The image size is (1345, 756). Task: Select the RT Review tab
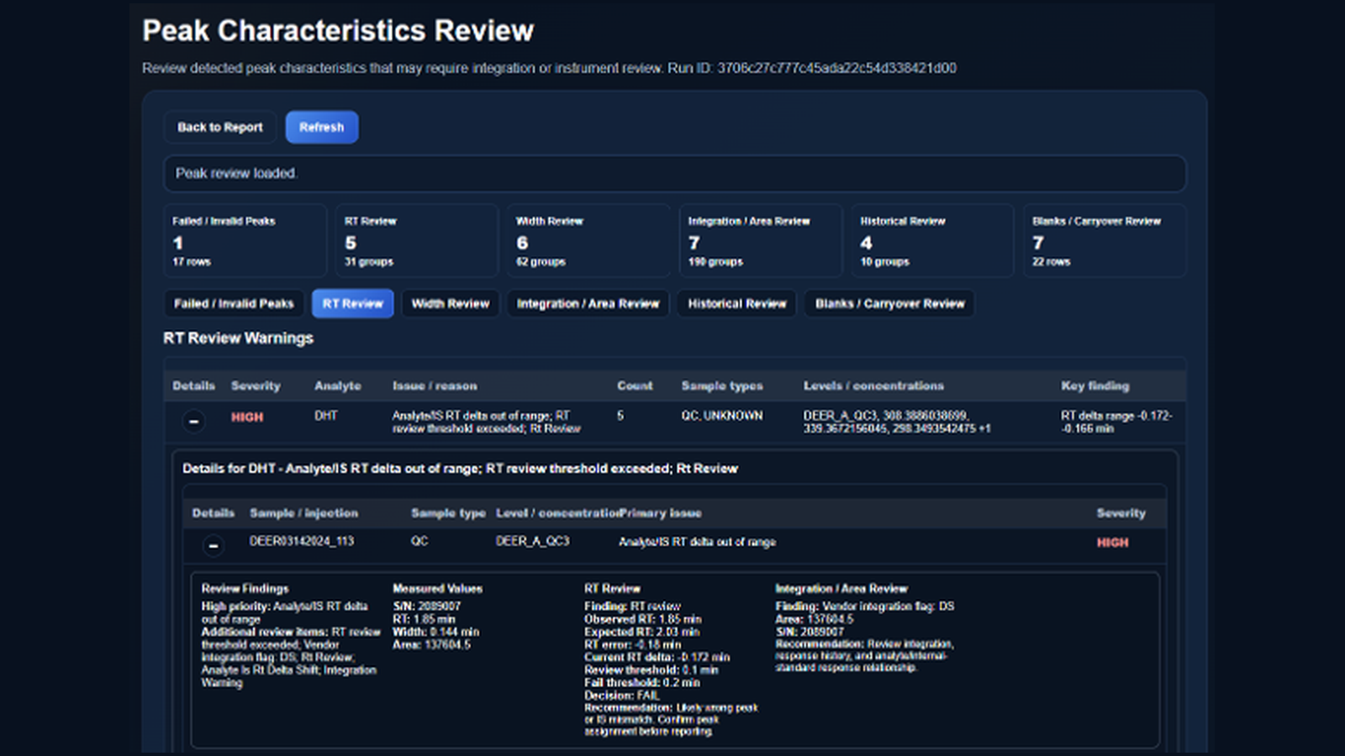pos(352,303)
